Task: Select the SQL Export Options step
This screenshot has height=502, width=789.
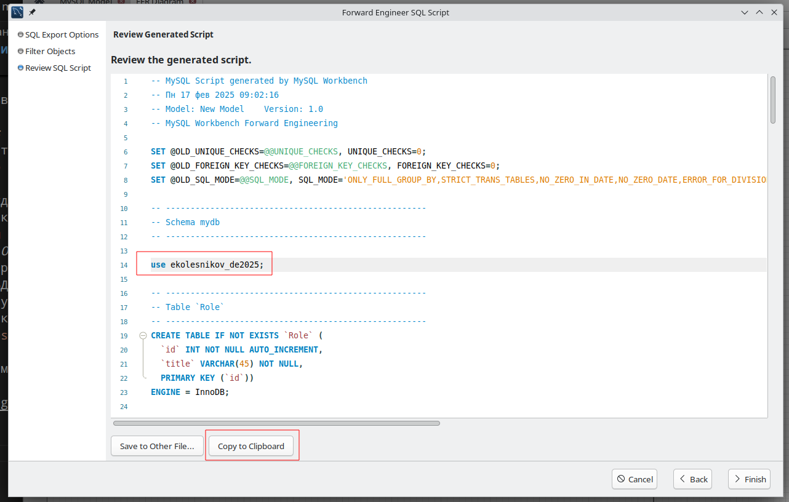Action: point(62,35)
